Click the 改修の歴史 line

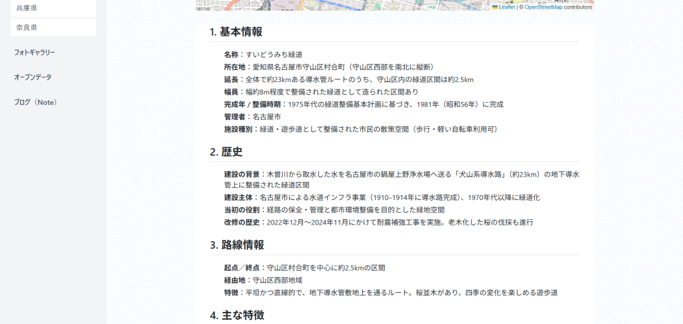378,222
